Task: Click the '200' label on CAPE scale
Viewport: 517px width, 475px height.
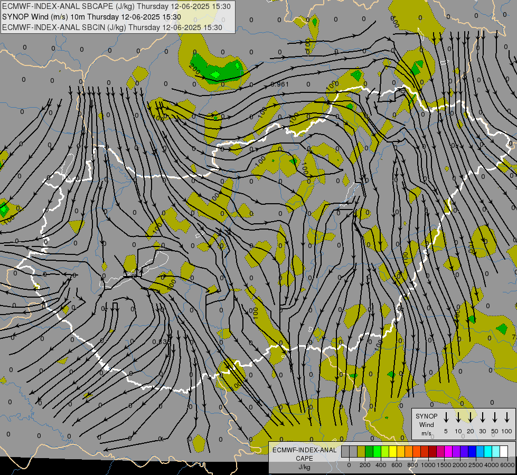Action: coord(365,465)
